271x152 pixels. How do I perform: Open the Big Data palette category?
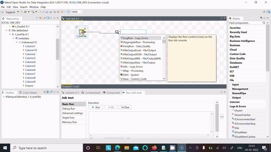coord(235,37)
